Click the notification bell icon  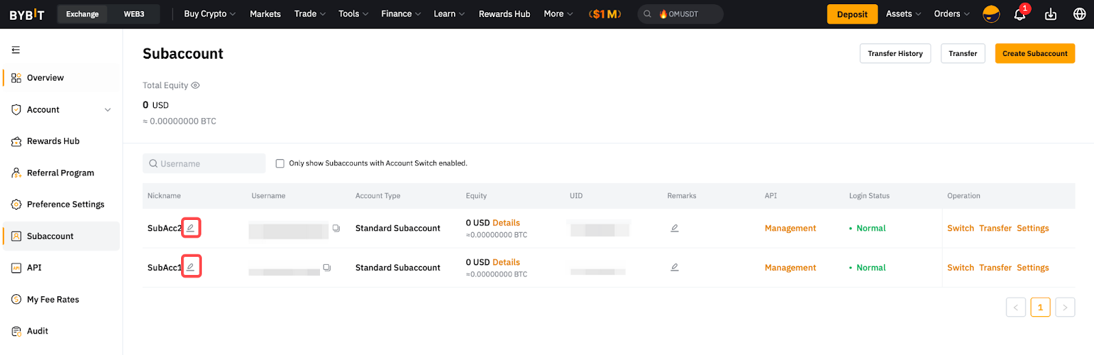(x=1019, y=14)
